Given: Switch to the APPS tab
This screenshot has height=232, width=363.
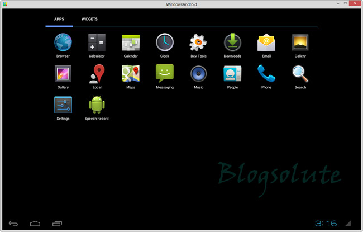Looking at the screenshot, I should [59, 19].
